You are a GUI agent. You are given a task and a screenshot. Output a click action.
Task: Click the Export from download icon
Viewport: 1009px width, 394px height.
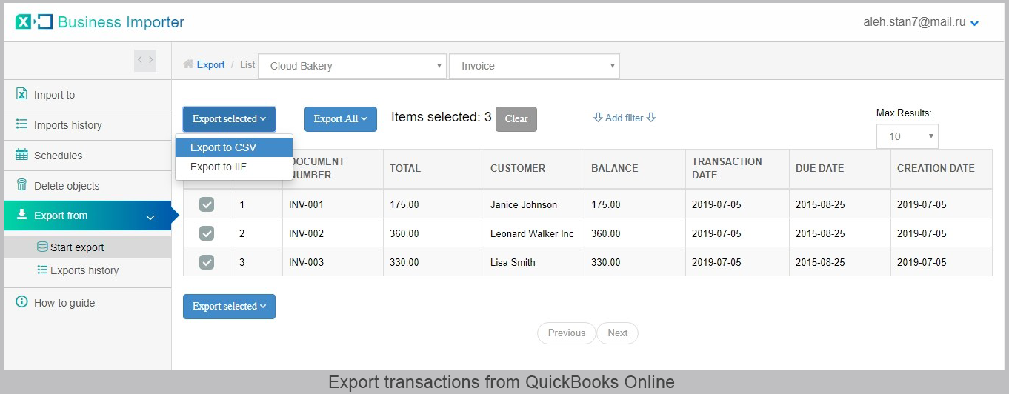coord(21,215)
